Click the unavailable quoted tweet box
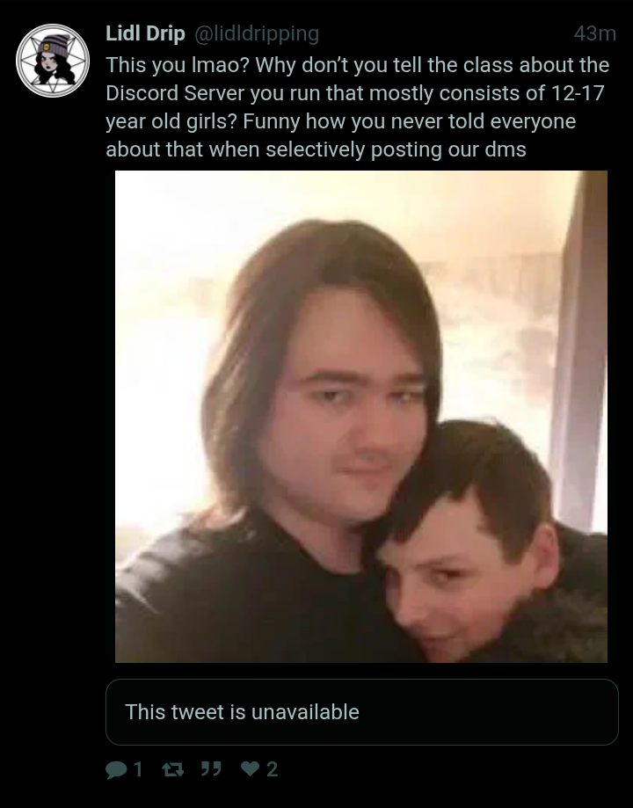633x808 pixels. pyautogui.click(x=362, y=712)
